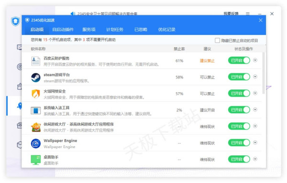The image size is (287, 183).
Task: Click 维持现状 in Wallpaper Engine row
Action: (x=207, y=143)
